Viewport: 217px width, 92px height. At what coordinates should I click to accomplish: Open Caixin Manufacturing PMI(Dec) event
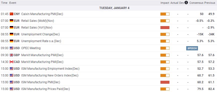coord(42,14)
